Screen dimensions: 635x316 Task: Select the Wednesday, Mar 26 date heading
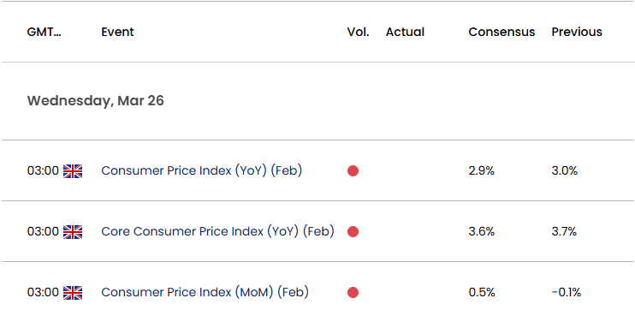tap(96, 101)
